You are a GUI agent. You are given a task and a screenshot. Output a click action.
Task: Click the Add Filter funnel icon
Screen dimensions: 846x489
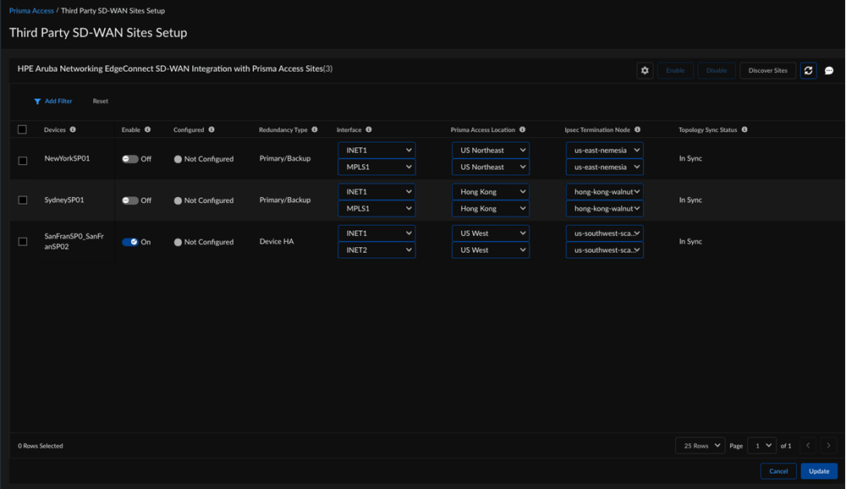pos(37,102)
